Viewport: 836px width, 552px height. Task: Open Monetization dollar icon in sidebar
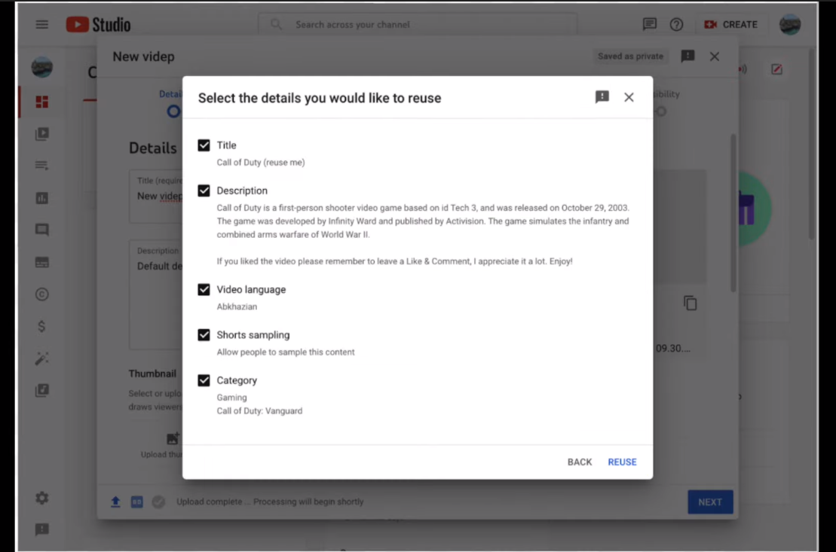coord(41,327)
